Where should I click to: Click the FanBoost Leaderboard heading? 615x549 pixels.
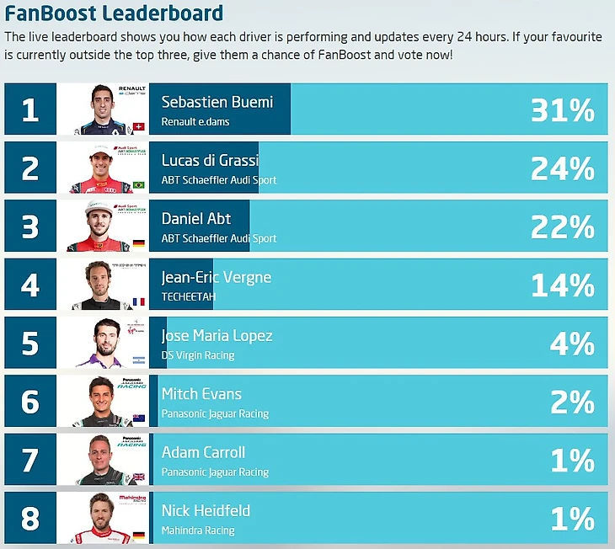pos(114,13)
